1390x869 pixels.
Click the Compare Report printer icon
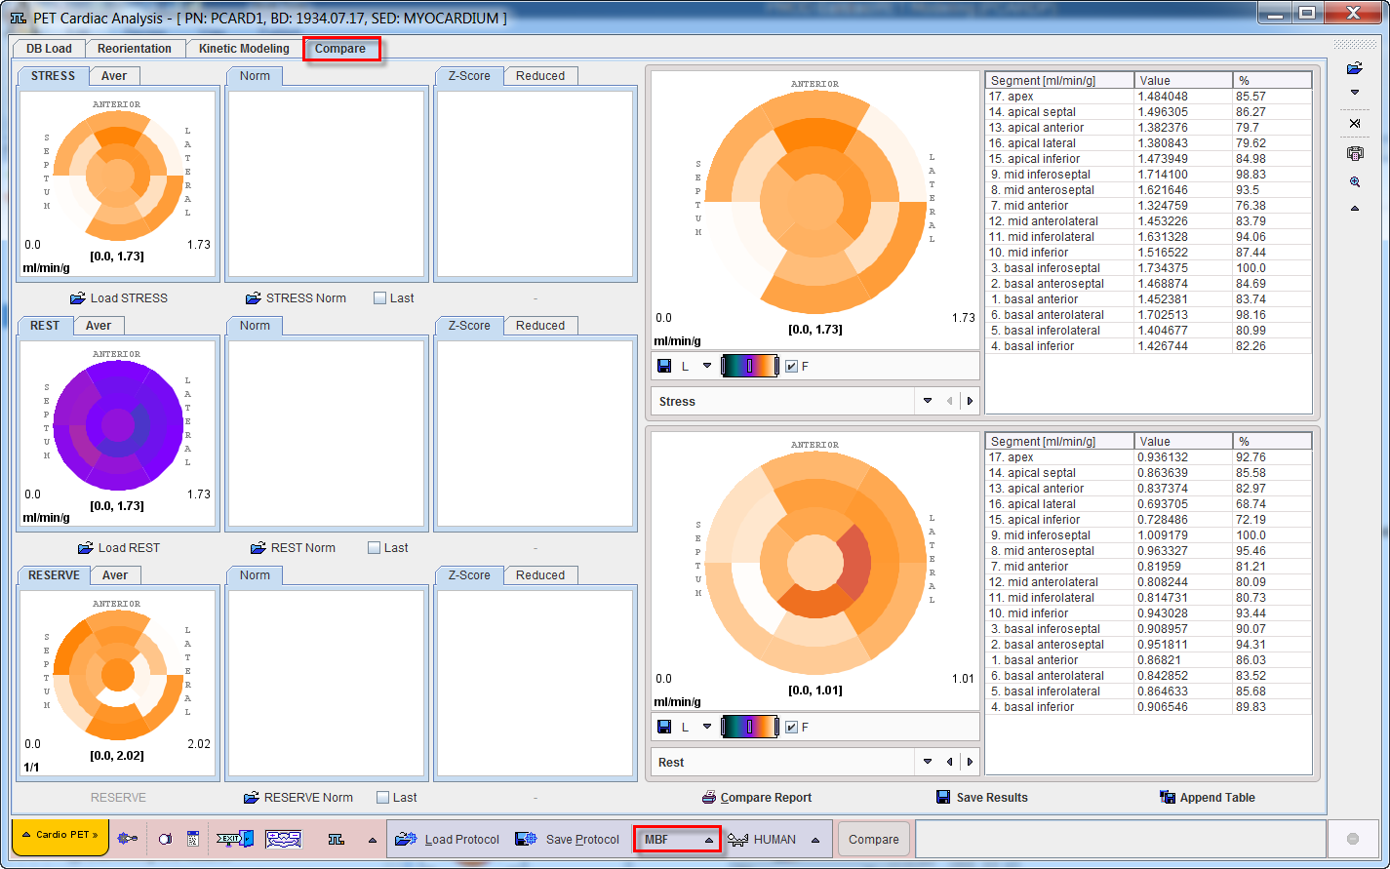(709, 798)
